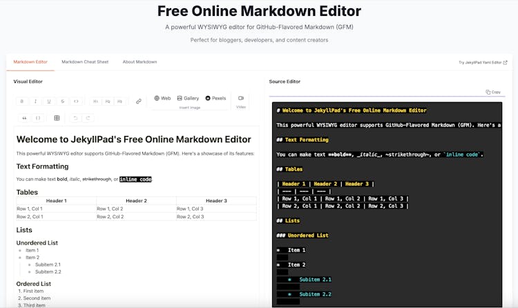Undo the last edit
This screenshot has height=308, width=518.
pos(75,118)
